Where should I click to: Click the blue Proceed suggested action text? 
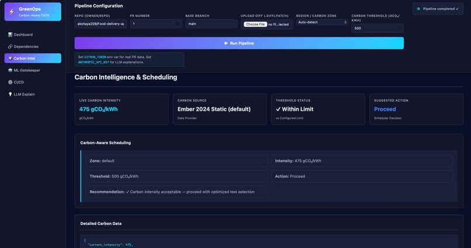point(385,109)
